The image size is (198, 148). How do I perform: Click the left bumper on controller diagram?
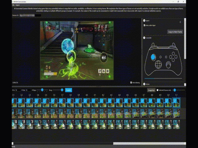(153, 45)
